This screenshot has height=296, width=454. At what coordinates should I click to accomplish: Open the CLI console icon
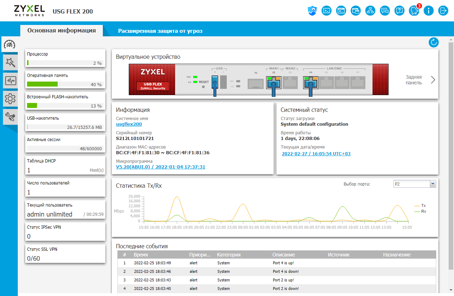(327, 11)
